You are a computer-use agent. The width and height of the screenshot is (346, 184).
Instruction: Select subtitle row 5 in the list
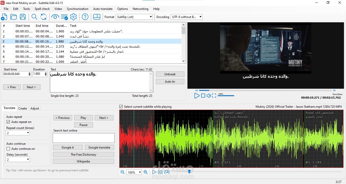[91, 52]
